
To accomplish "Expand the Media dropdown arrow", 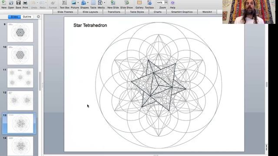I will (104, 3).
